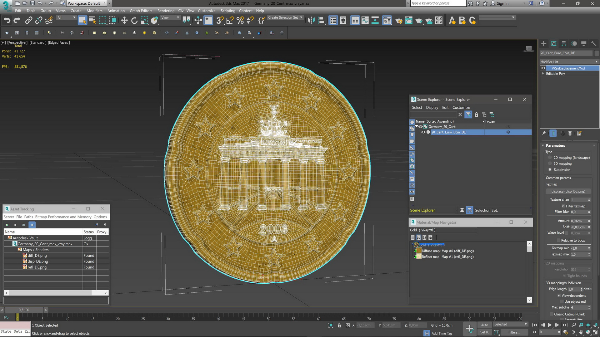Image resolution: width=600 pixels, height=337 pixels.
Task: Open the Render Setup dialog
Action: (399, 21)
